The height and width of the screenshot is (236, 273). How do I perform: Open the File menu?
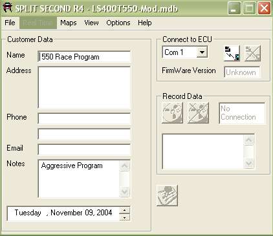click(x=10, y=23)
